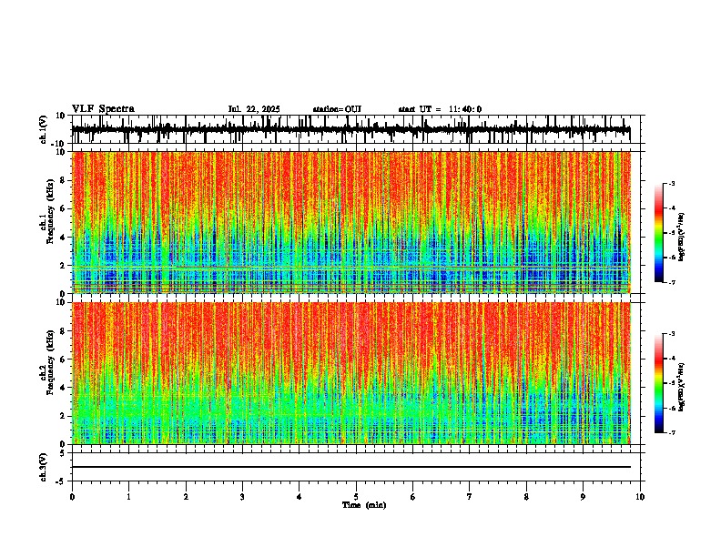Click the "VLF Spectra" plot title

pos(103,109)
